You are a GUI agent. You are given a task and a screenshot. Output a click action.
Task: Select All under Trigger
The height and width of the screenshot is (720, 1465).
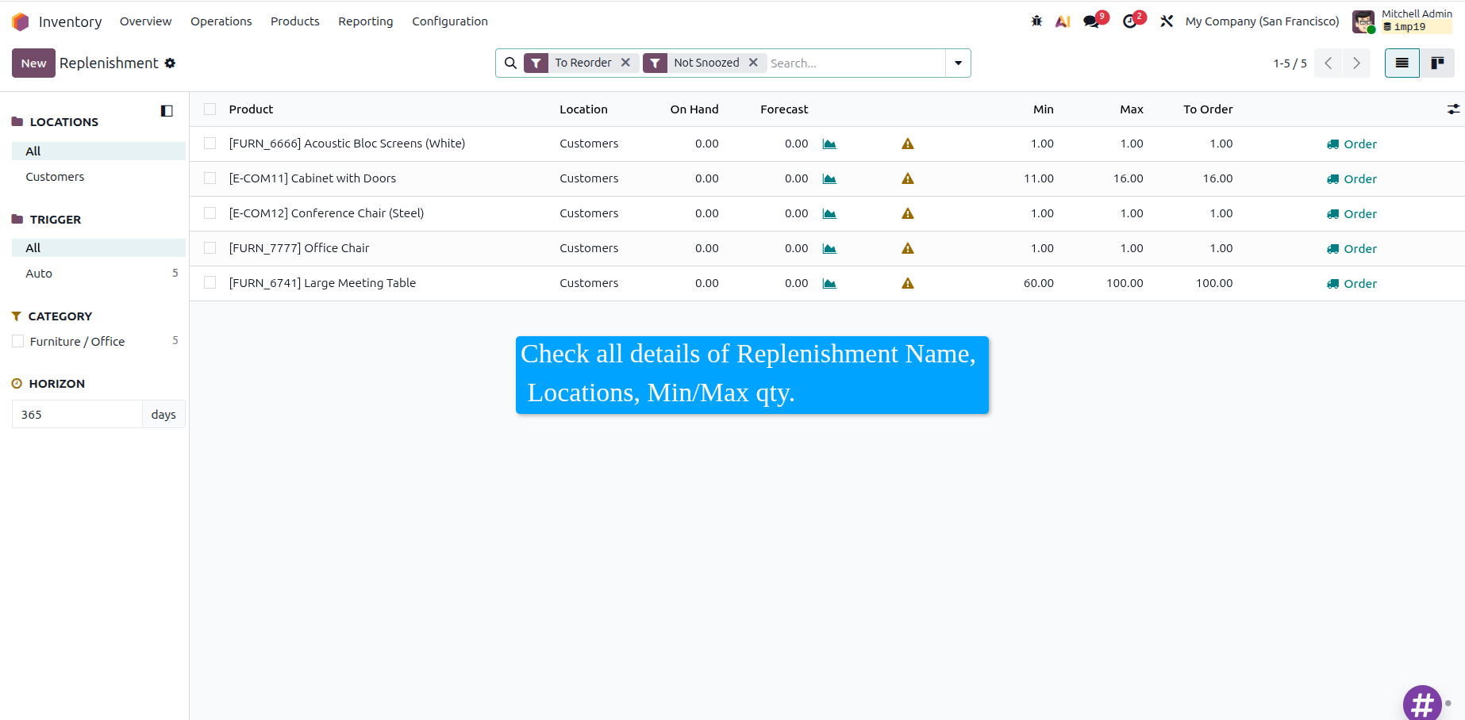pos(98,247)
